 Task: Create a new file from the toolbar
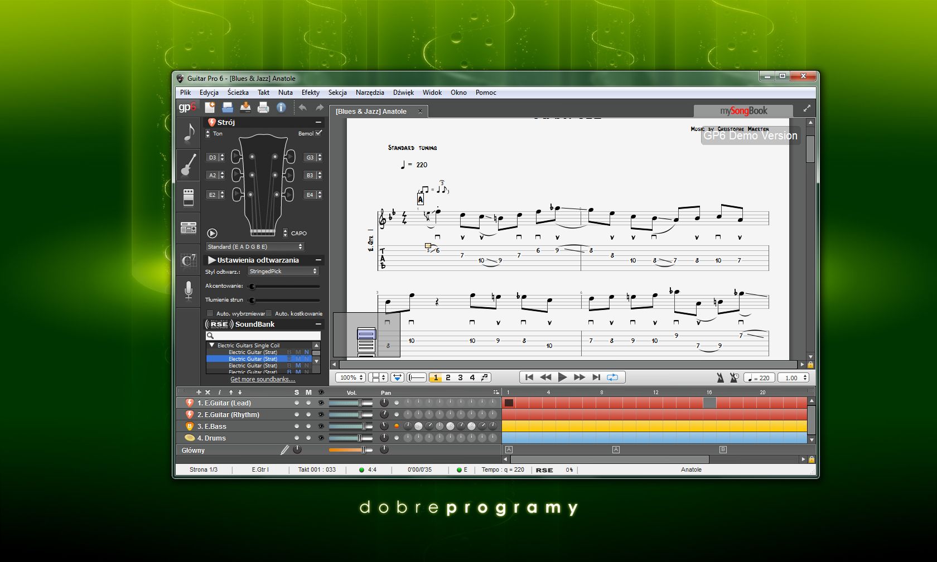coord(210,107)
